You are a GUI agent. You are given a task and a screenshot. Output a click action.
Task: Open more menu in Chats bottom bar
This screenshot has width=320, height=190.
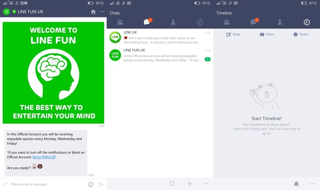pyautogui.click(x=206, y=184)
